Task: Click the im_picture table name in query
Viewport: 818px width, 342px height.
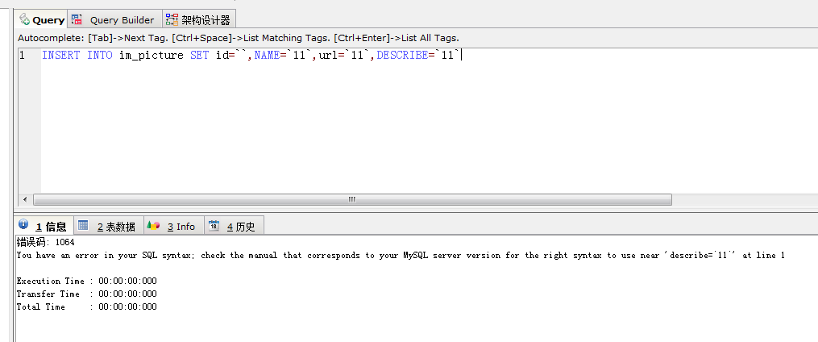Action: 152,56
